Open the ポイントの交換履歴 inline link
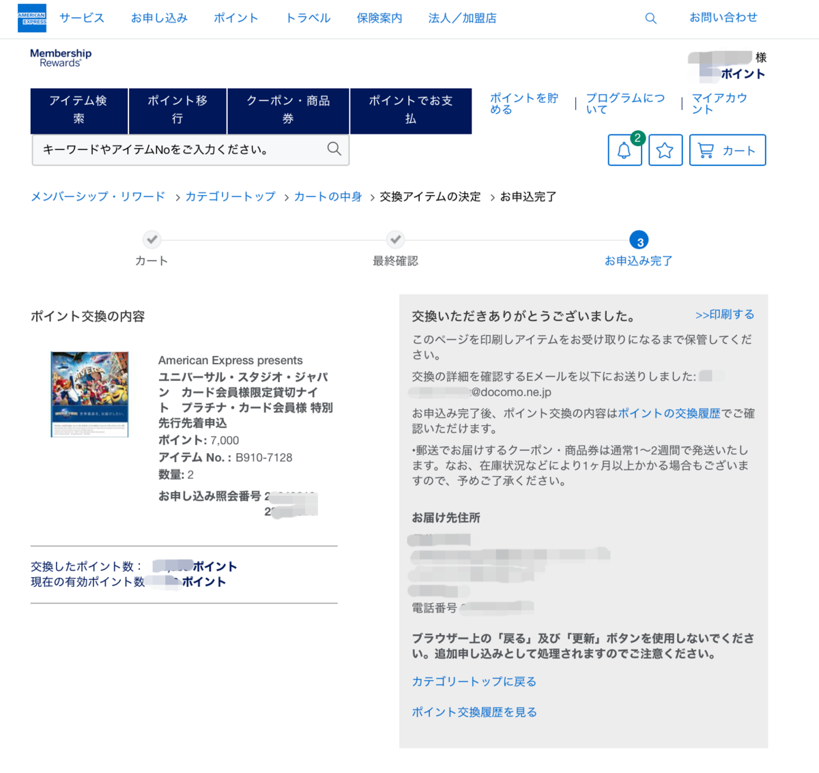This screenshot has width=819, height=773. tap(669, 413)
